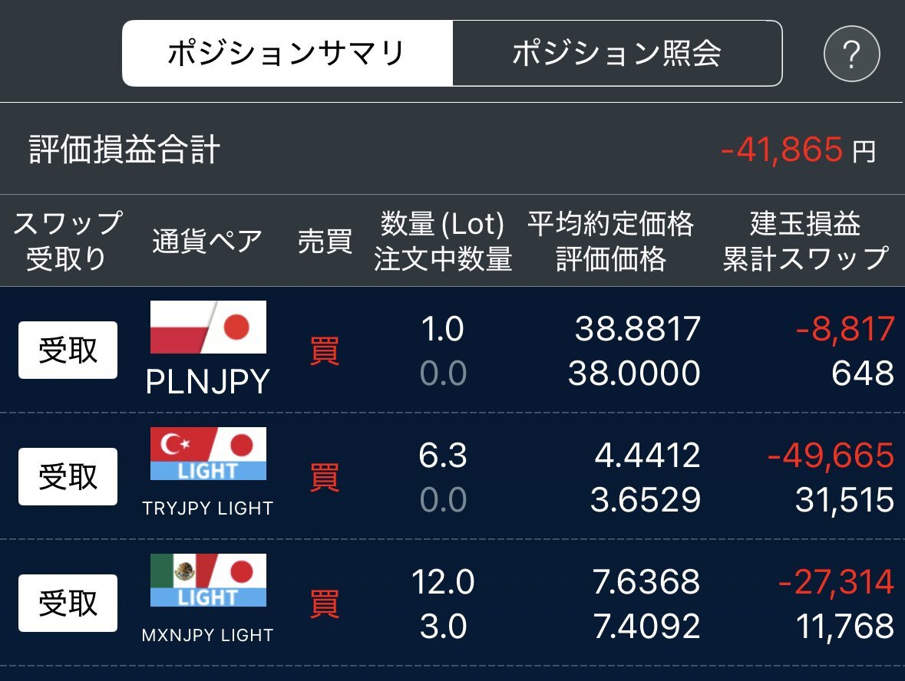Tap the -49,665 loss value for TRYJPY
The width and height of the screenshot is (905, 681).
pyautogui.click(x=831, y=455)
